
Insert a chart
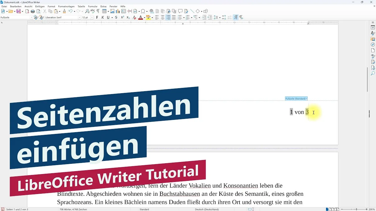(x=117, y=11)
